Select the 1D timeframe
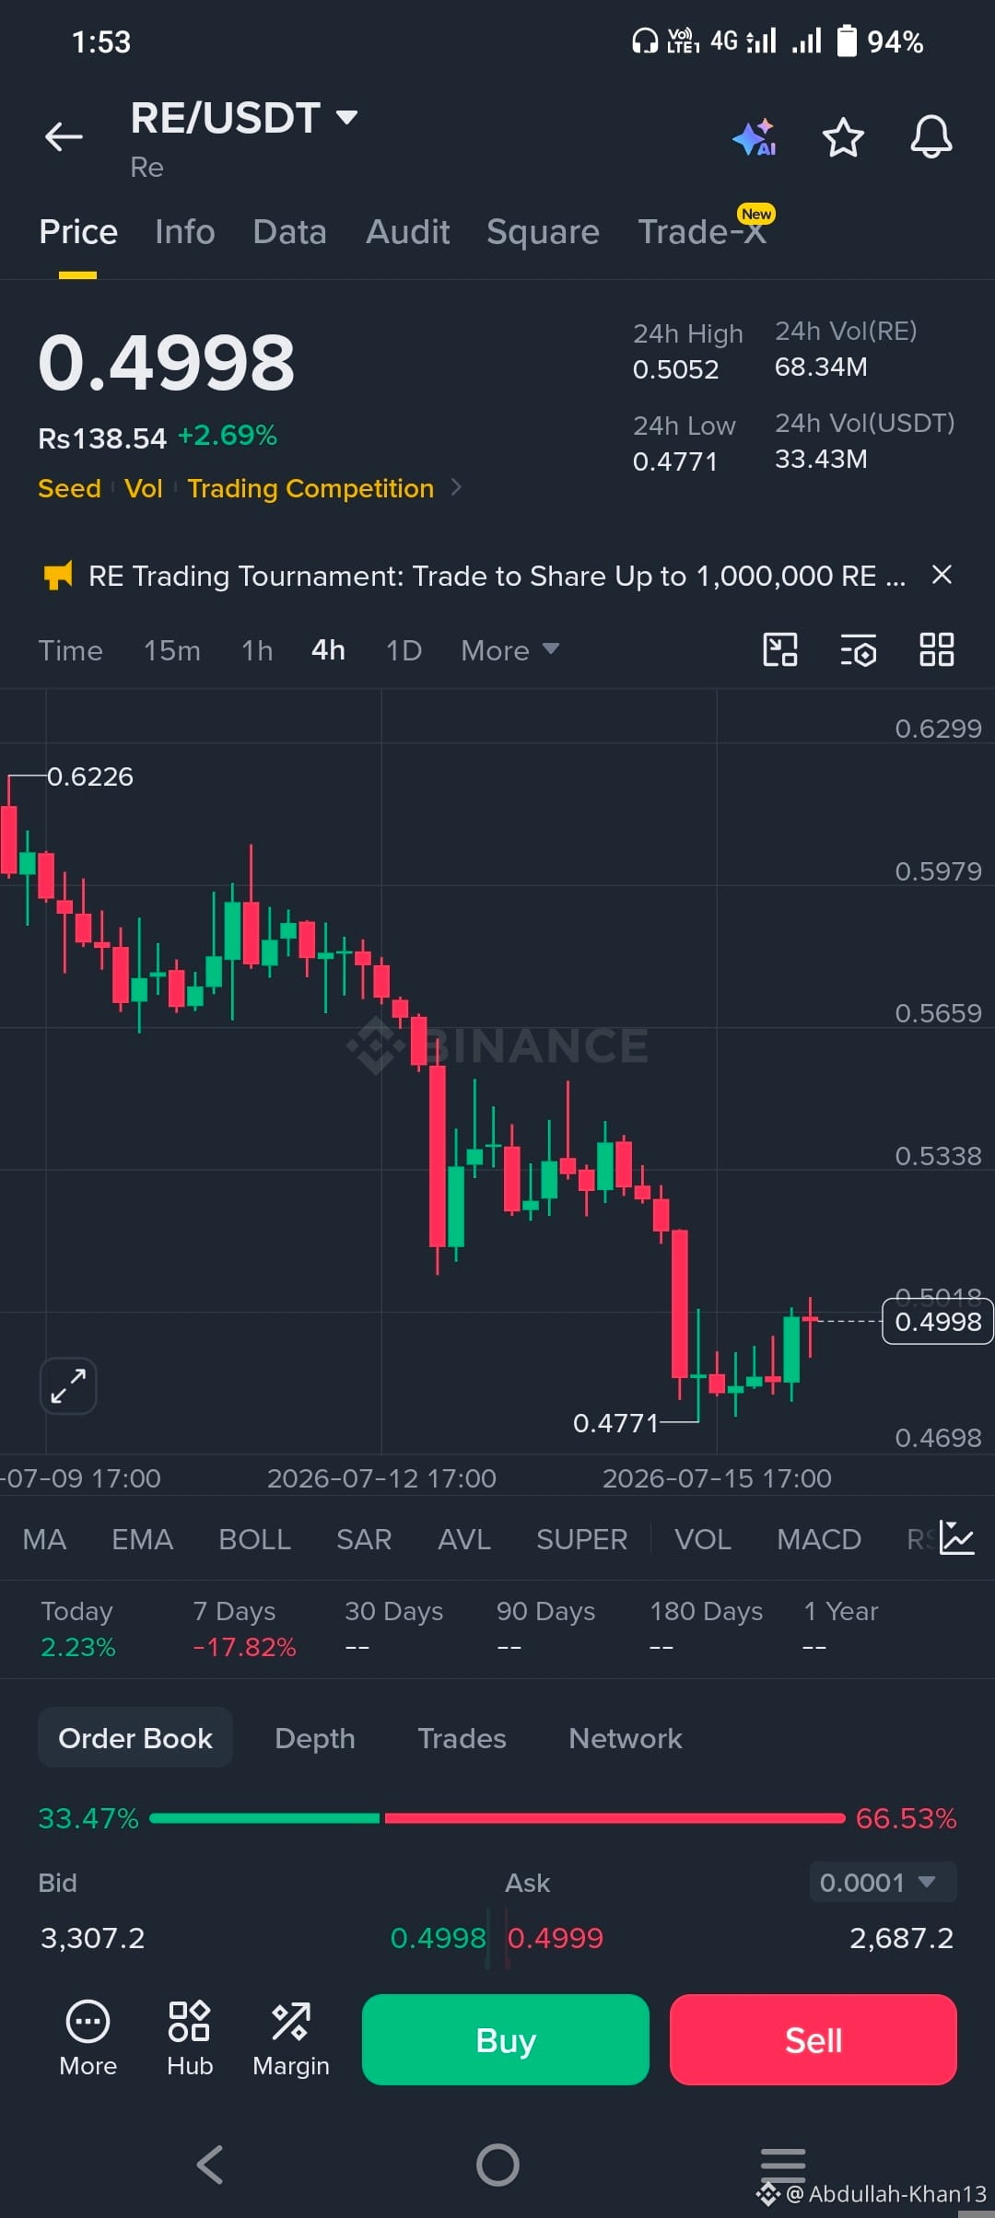The width and height of the screenshot is (995, 2218). 404,650
